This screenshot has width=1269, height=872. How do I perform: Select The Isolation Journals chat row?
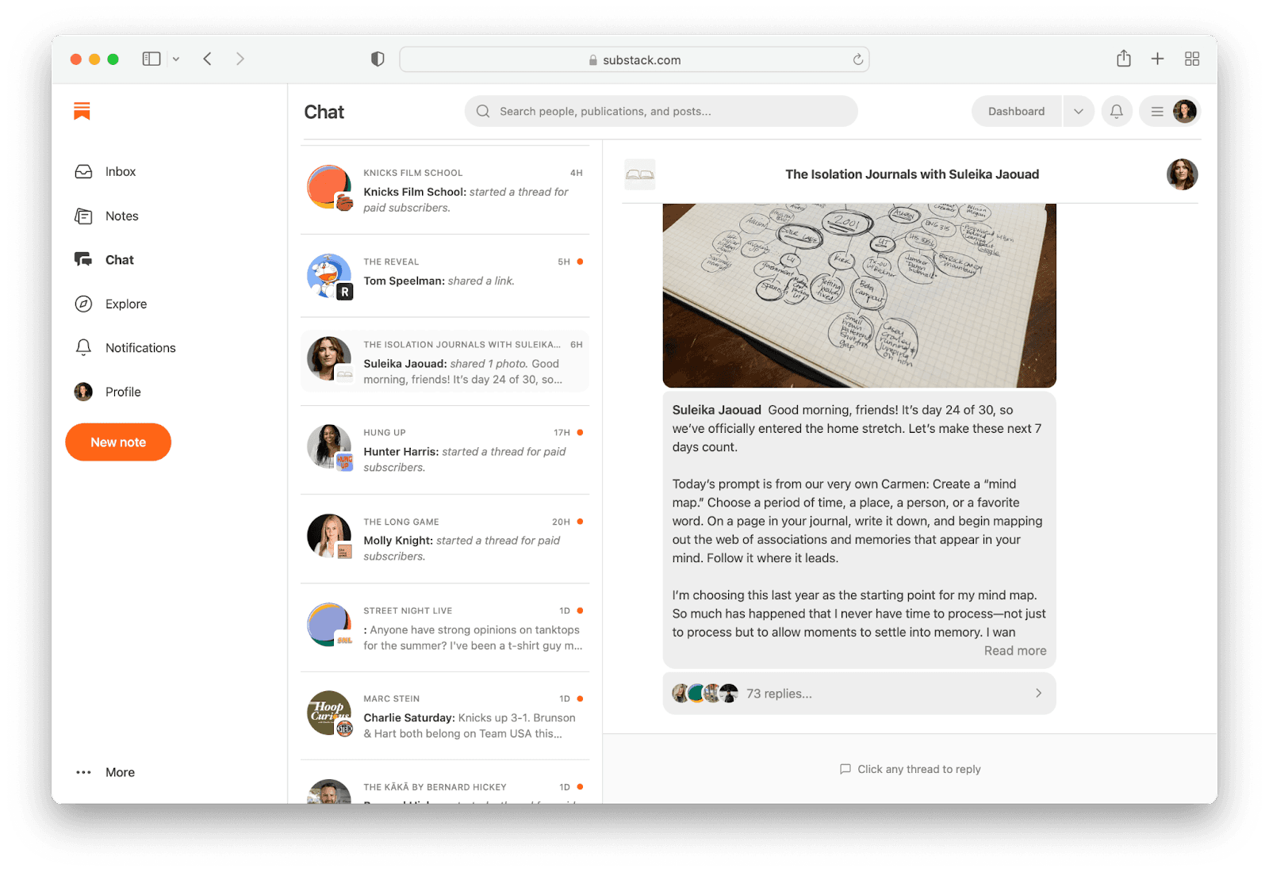pyautogui.click(x=445, y=361)
